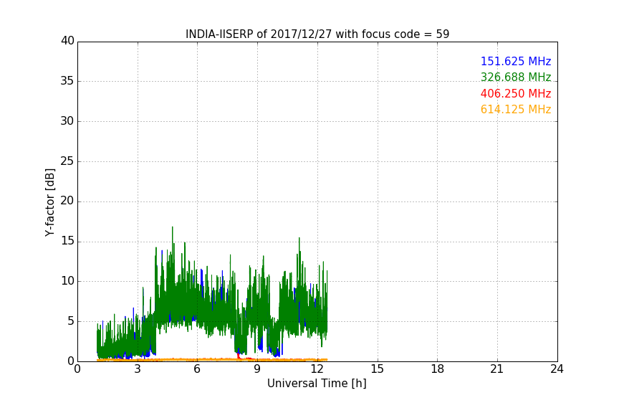Click the plot title INDIA-IISERP of 2017/12/27
This screenshot has width=619, height=413.
point(317,34)
